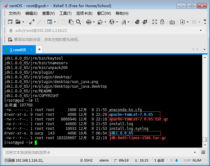Open the 帮助(H) menu
Viewport: 210px width, 166px height.
click(122, 13)
